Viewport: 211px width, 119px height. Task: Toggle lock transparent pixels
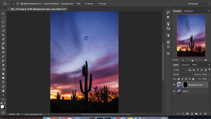179,79
